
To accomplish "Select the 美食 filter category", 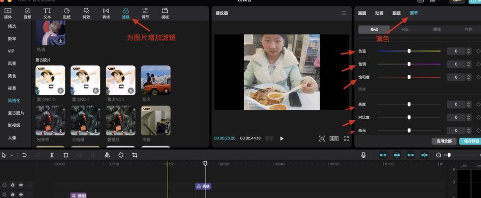I will click(12, 76).
